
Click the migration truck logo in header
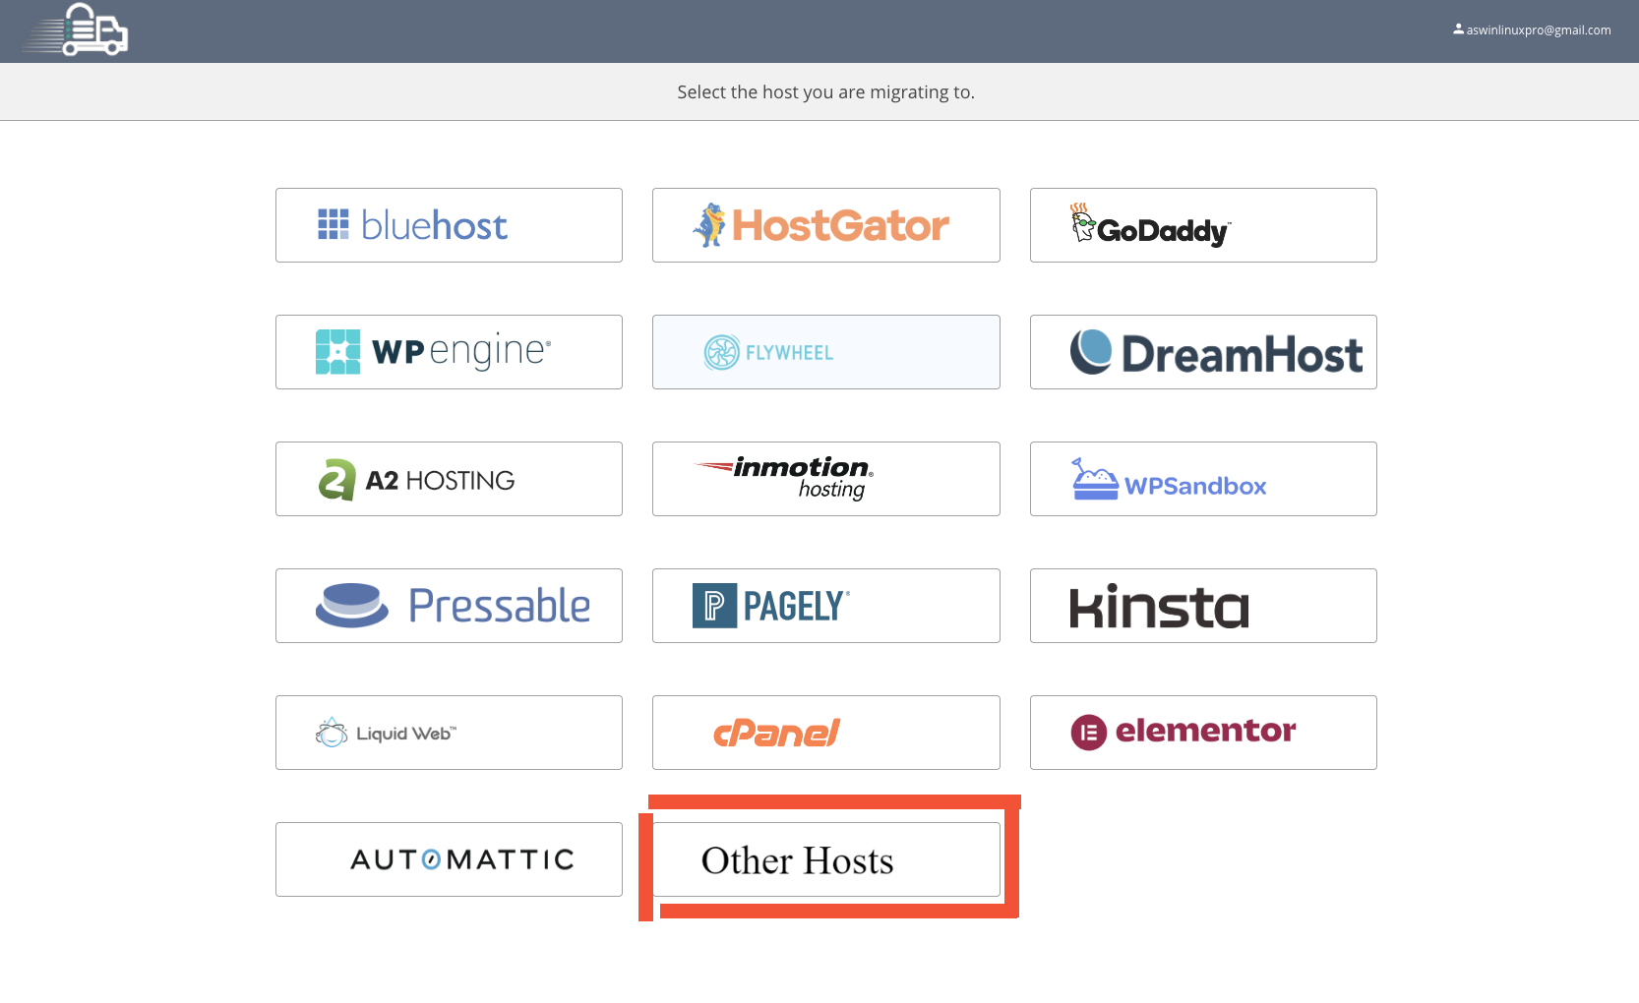(x=77, y=29)
